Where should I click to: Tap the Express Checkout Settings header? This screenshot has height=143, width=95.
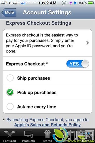[x=39, y=23]
